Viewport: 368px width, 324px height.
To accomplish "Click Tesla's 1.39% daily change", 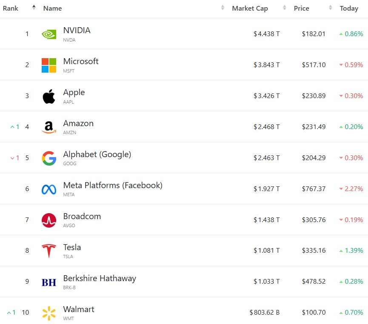I will (351, 251).
